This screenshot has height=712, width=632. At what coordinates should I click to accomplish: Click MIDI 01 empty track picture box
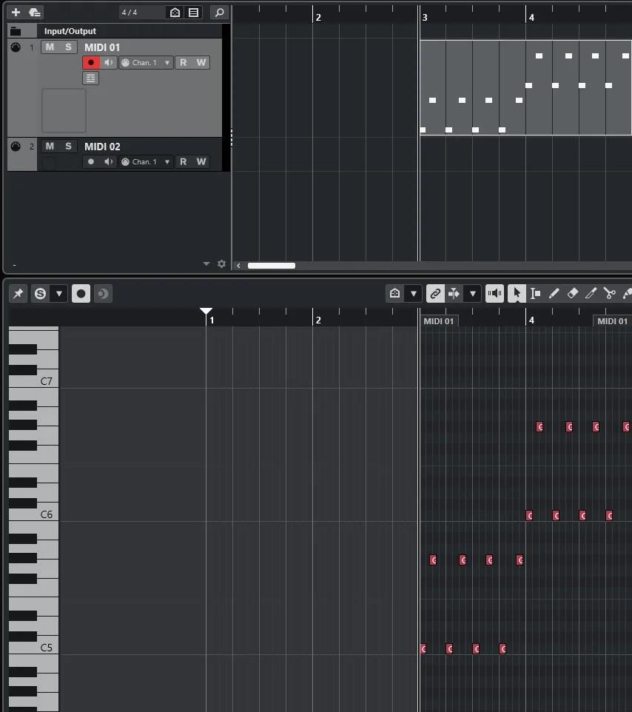[x=64, y=110]
